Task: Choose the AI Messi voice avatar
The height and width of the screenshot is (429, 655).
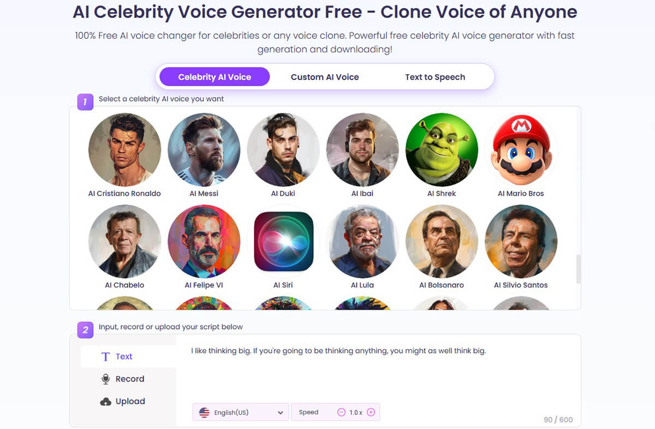Action: click(204, 149)
